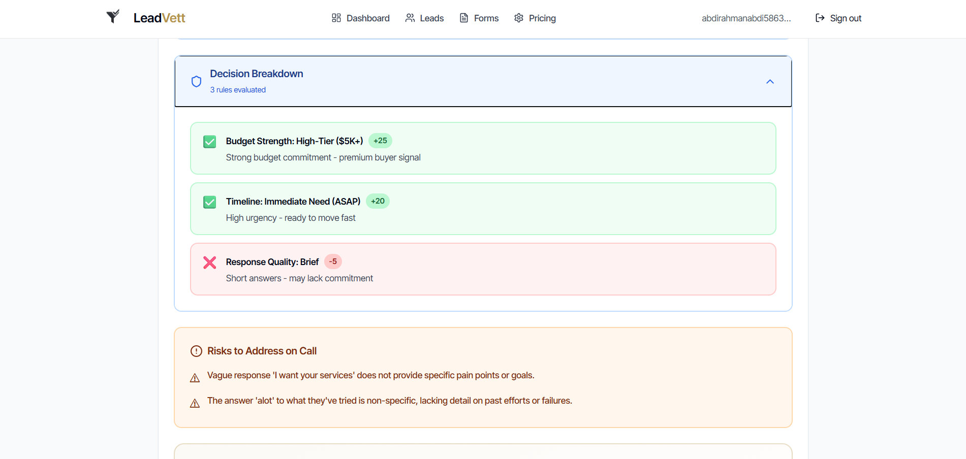Click the warning triangle beside 'alot' answer
The width and height of the screenshot is (966, 459).
pos(195,404)
